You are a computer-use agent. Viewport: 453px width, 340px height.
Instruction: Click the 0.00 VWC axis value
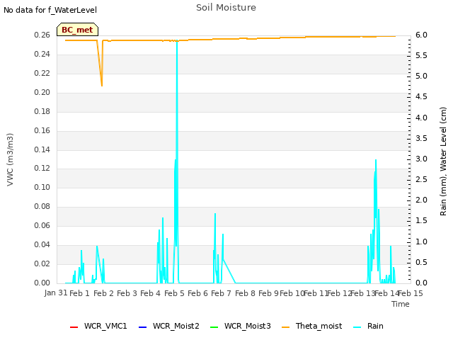tap(42, 283)
